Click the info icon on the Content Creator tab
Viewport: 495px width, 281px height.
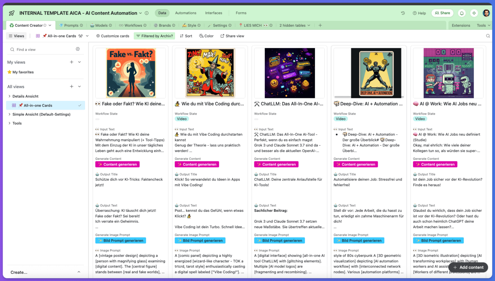(x=45, y=26)
